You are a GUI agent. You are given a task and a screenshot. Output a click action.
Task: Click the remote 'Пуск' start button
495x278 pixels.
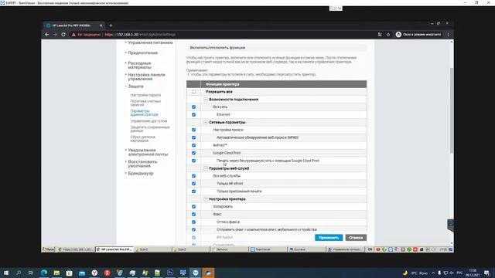coord(48,249)
